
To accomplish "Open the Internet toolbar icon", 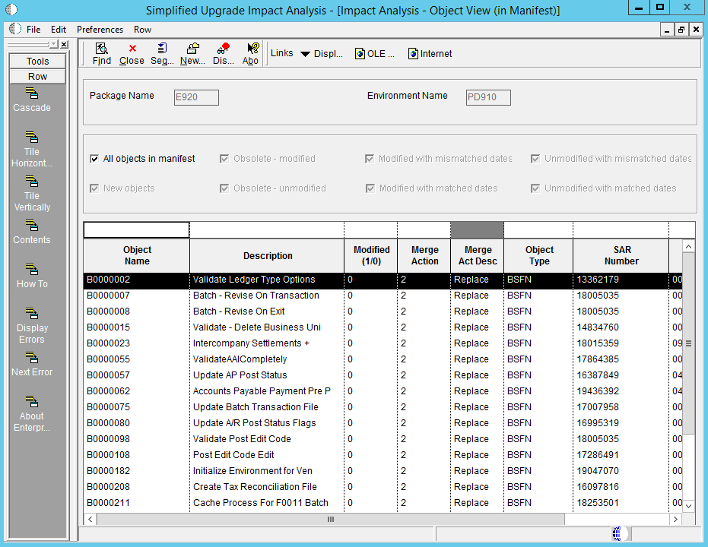I will [430, 54].
